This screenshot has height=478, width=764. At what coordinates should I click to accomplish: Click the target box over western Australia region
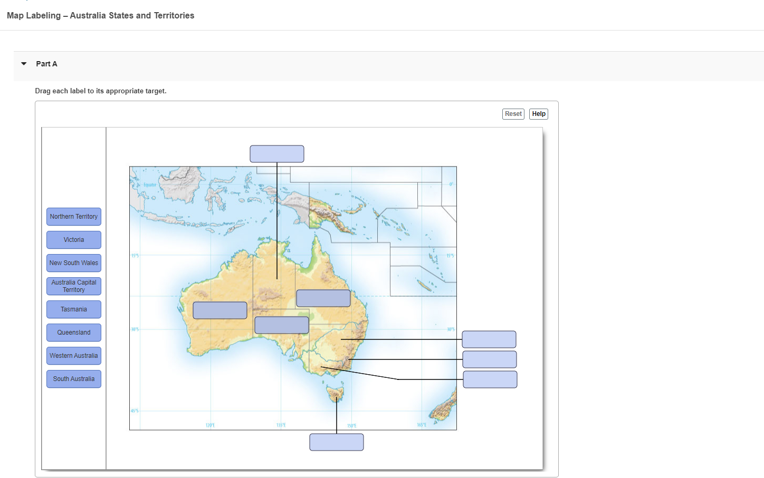[x=220, y=310]
